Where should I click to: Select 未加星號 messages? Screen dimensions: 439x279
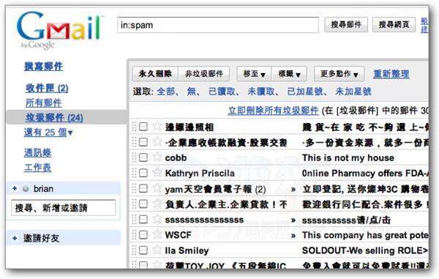coord(353,92)
